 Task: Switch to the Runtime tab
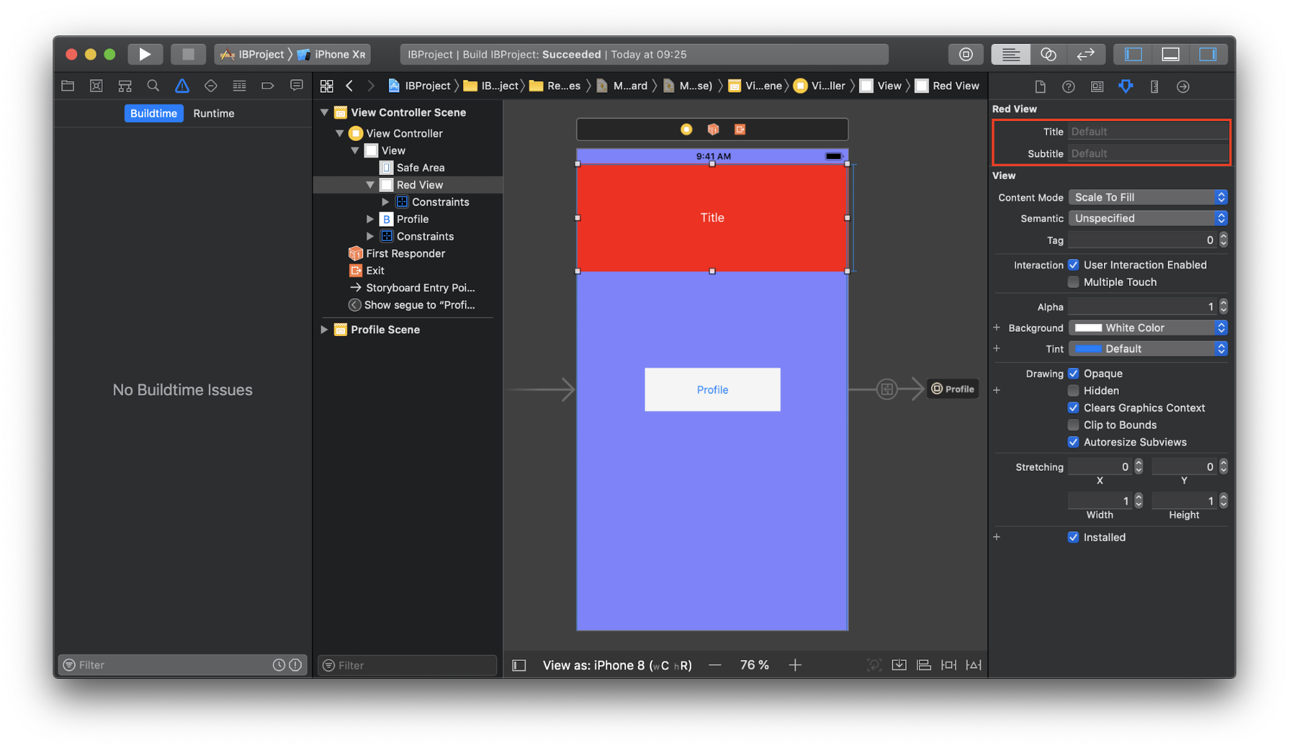pyautogui.click(x=213, y=113)
